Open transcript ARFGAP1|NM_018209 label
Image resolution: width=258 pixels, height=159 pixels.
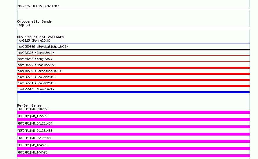pyautogui.click(x=32, y=109)
